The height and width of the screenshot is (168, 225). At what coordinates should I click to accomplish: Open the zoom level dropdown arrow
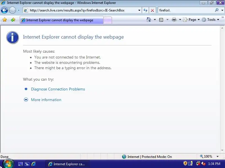217,157
